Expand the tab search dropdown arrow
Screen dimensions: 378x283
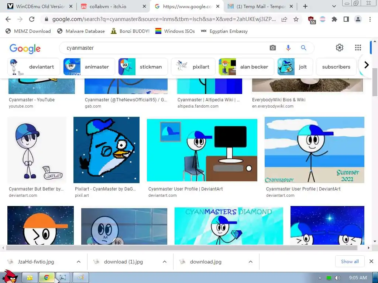pos(334,7)
